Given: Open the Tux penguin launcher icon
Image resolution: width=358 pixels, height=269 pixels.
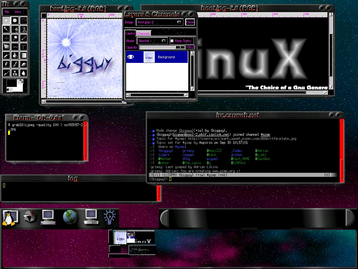Looking at the screenshot, I should tap(7, 217).
